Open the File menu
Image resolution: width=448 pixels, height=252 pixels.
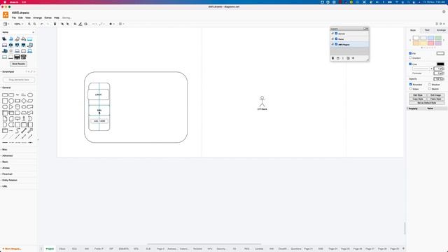(14, 17)
